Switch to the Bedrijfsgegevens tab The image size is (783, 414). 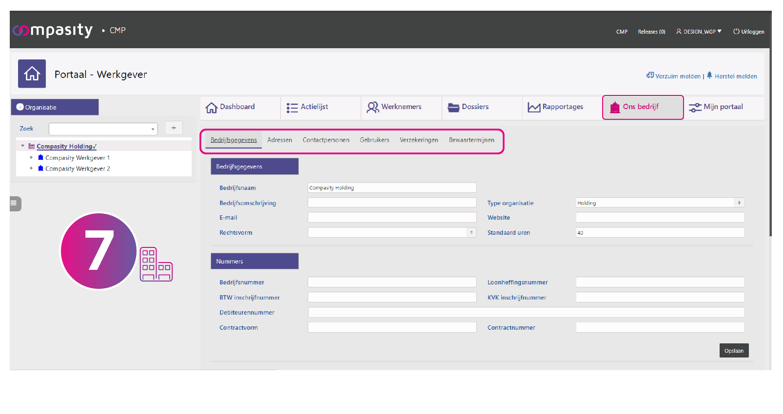coord(234,140)
